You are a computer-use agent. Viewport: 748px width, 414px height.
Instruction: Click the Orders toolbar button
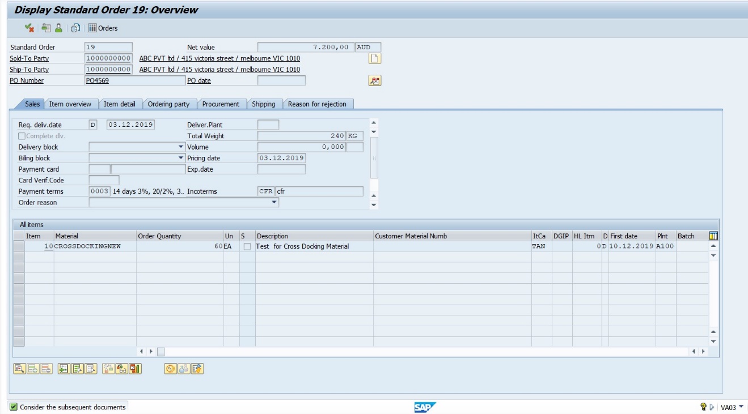tap(103, 28)
